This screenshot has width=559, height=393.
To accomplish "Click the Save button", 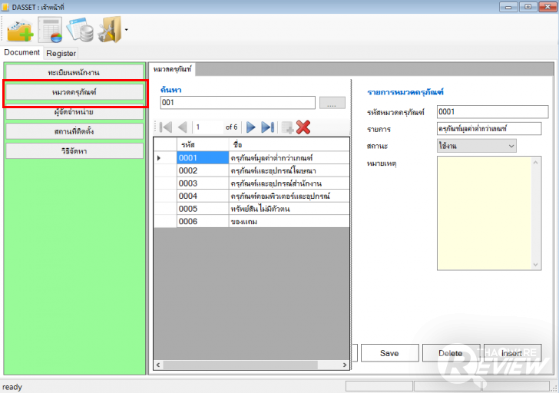I will point(389,353).
